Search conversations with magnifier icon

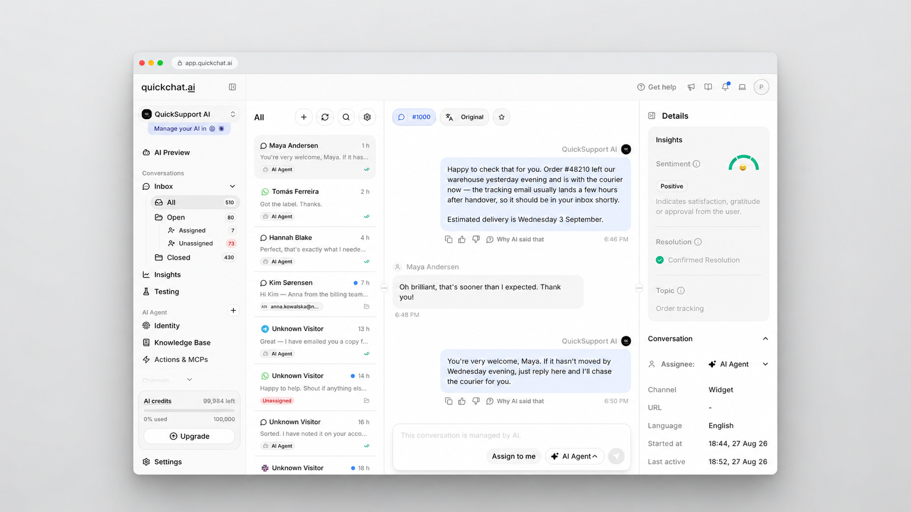[346, 117]
